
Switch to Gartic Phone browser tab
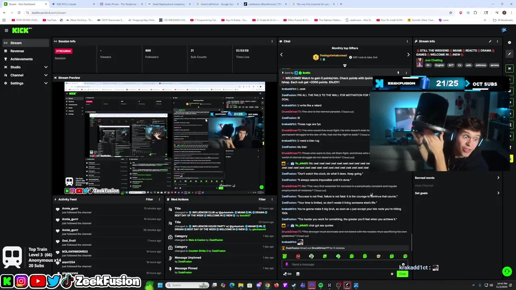pyautogui.click(x=121, y=4)
